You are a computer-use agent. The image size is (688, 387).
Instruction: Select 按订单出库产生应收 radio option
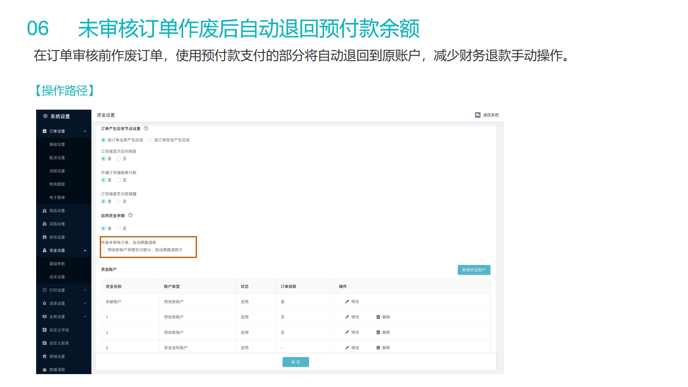point(103,140)
